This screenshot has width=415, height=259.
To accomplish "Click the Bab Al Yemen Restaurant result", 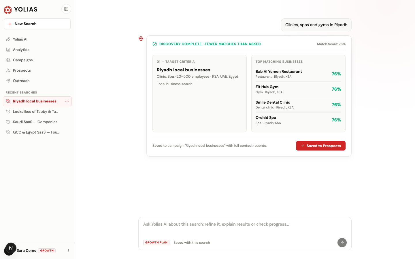I will tap(298, 74).
